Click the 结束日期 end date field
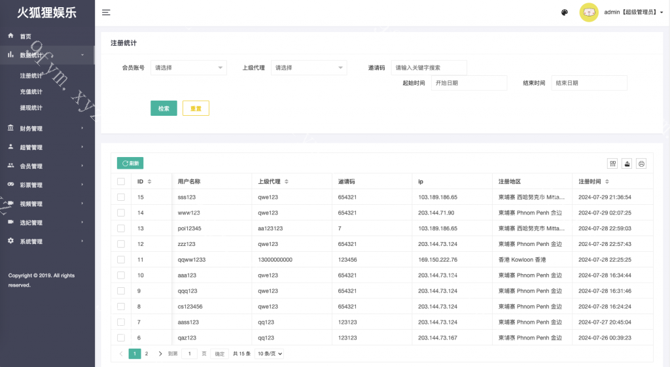 click(590, 83)
